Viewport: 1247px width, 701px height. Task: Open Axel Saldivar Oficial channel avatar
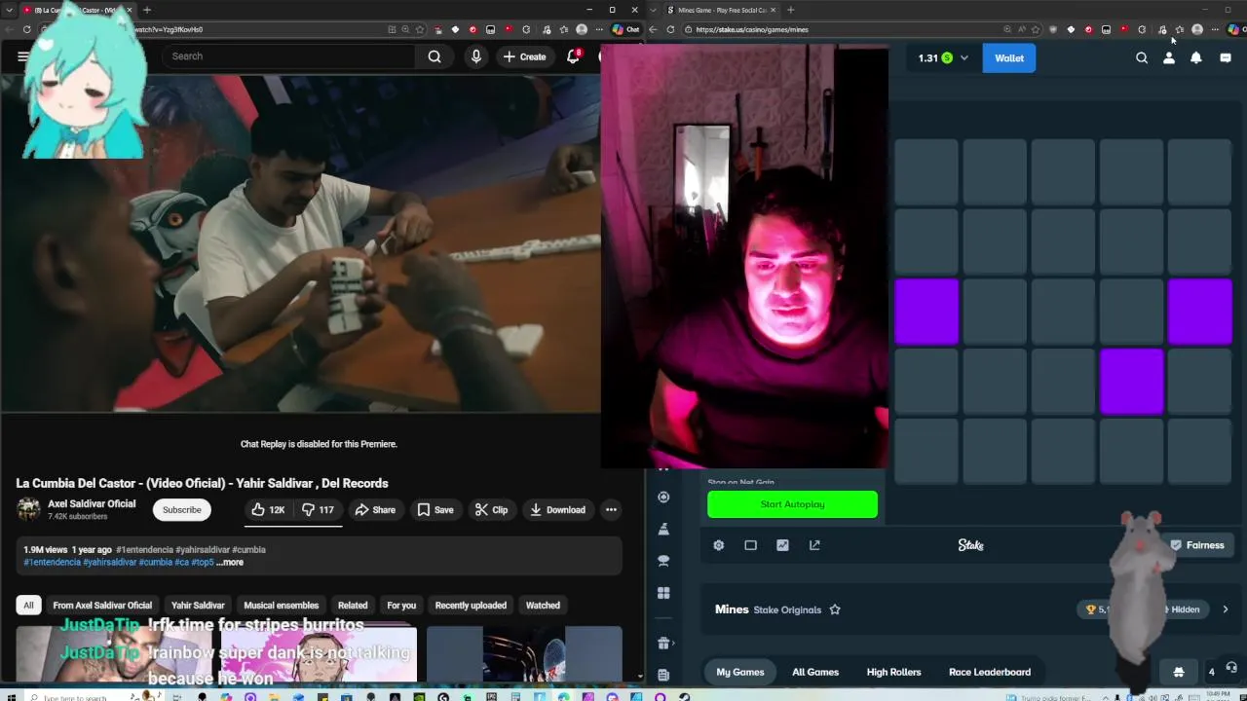(28, 509)
